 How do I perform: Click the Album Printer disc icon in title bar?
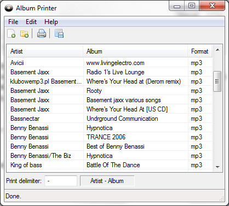(9, 8)
